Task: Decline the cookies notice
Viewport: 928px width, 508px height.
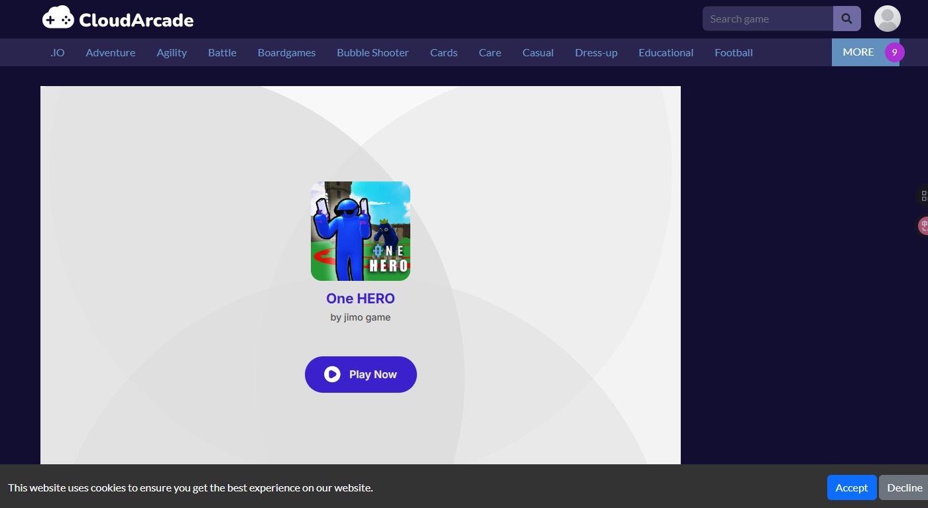Action: tap(904, 487)
